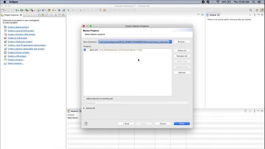
Task: Click the Browse... button
Action: (182, 42)
